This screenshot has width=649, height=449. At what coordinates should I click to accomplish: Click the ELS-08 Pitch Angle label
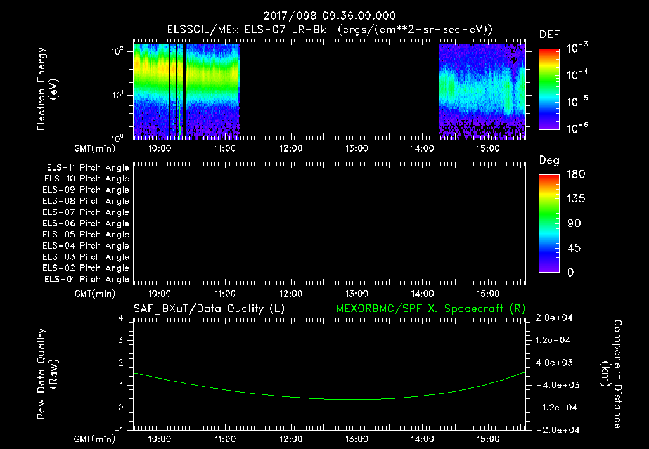(86, 201)
